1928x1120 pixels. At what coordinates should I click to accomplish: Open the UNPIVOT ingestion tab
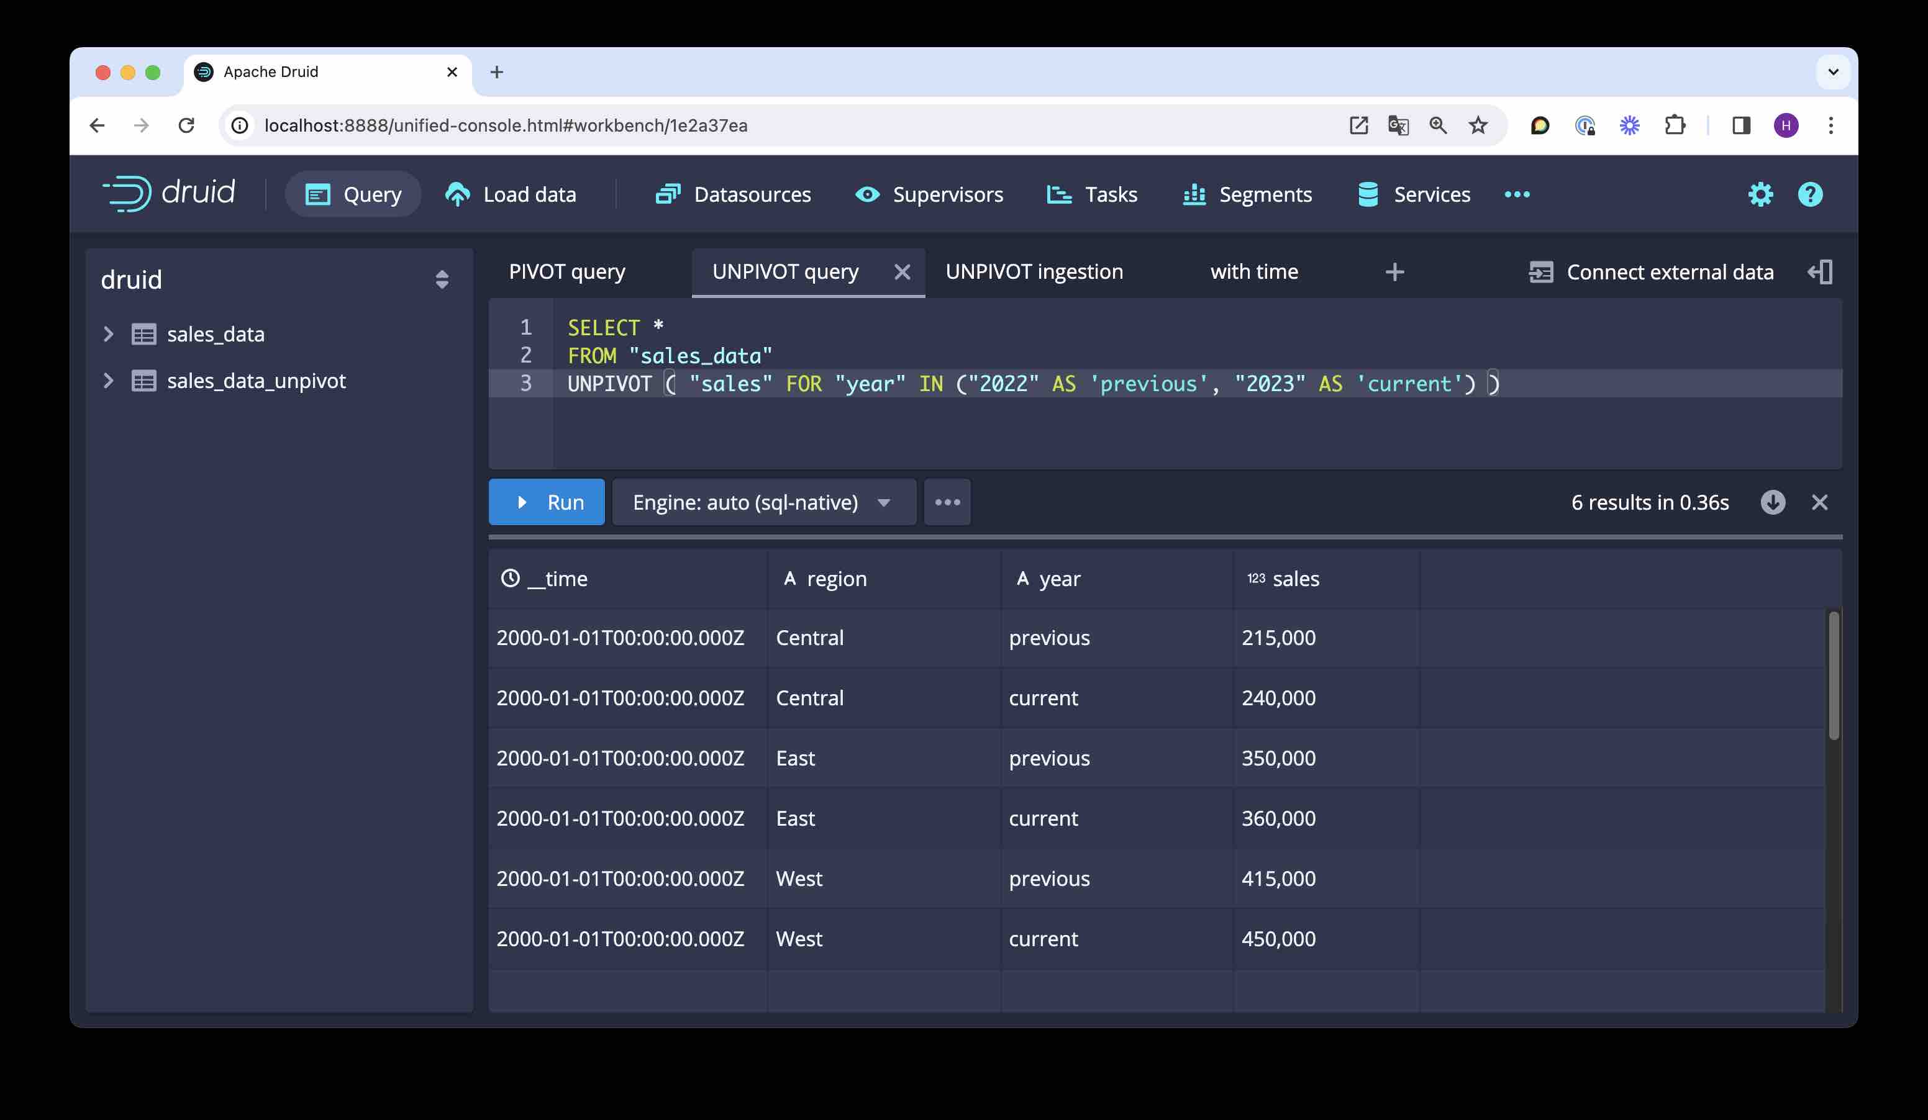1034,271
